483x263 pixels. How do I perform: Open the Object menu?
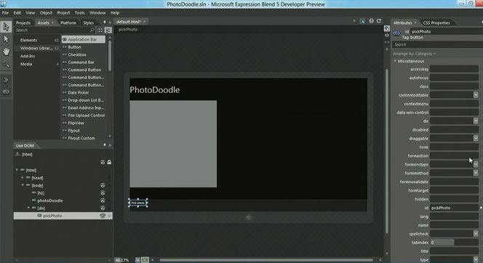coord(46,12)
